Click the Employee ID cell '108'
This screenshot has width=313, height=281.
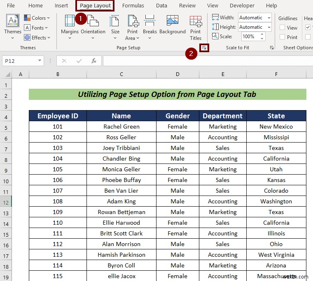click(58, 201)
